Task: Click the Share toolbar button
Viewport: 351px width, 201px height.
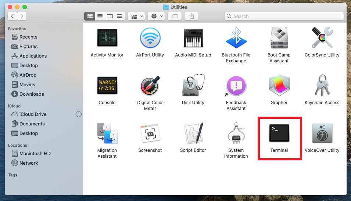Action: [x=191, y=16]
